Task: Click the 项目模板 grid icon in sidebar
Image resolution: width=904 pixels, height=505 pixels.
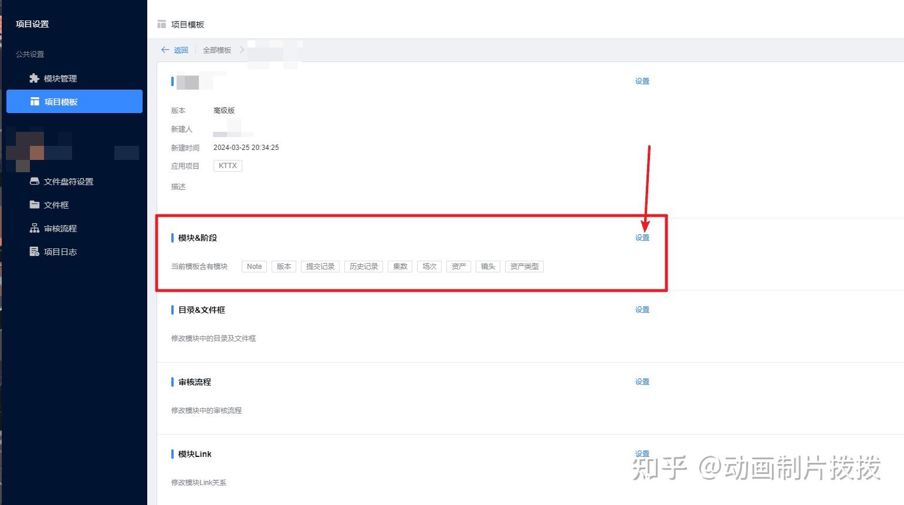Action: pyautogui.click(x=35, y=101)
